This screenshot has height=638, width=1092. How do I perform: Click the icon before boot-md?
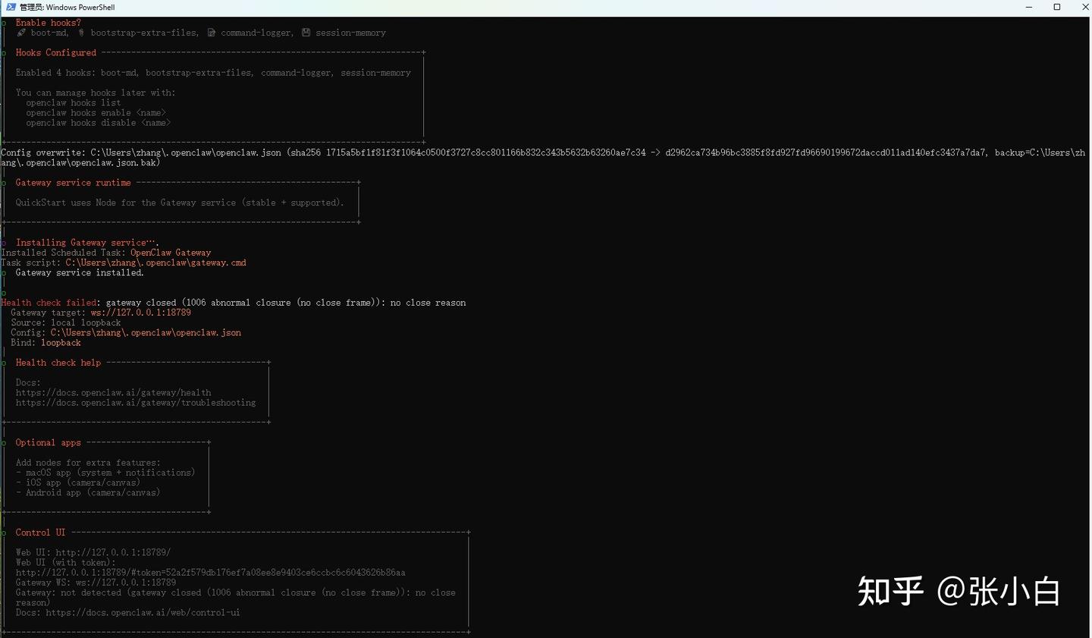coord(21,33)
